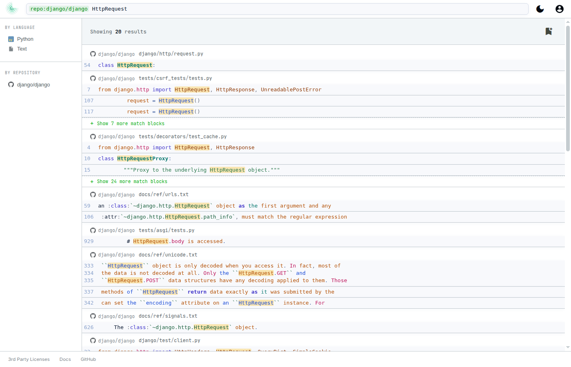Click the Text language file icon
The width and height of the screenshot is (571, 367).
coord(11,49)
